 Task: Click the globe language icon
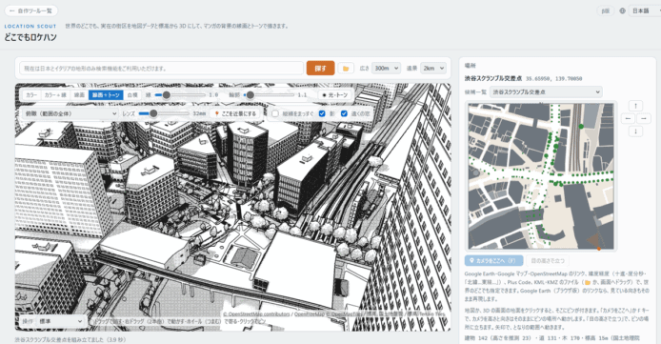click(x=622, y=11)
